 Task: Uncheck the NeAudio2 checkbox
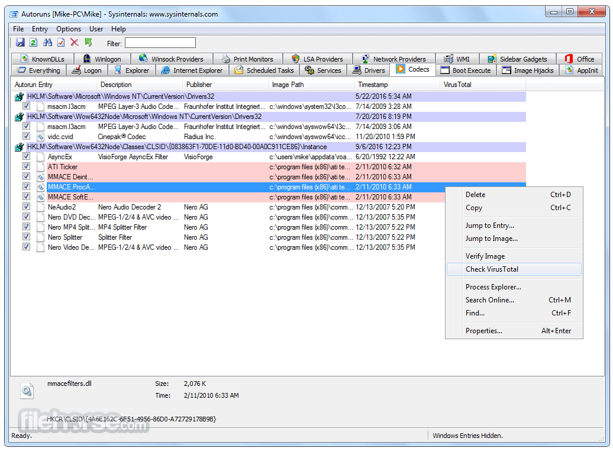point(26,207)
